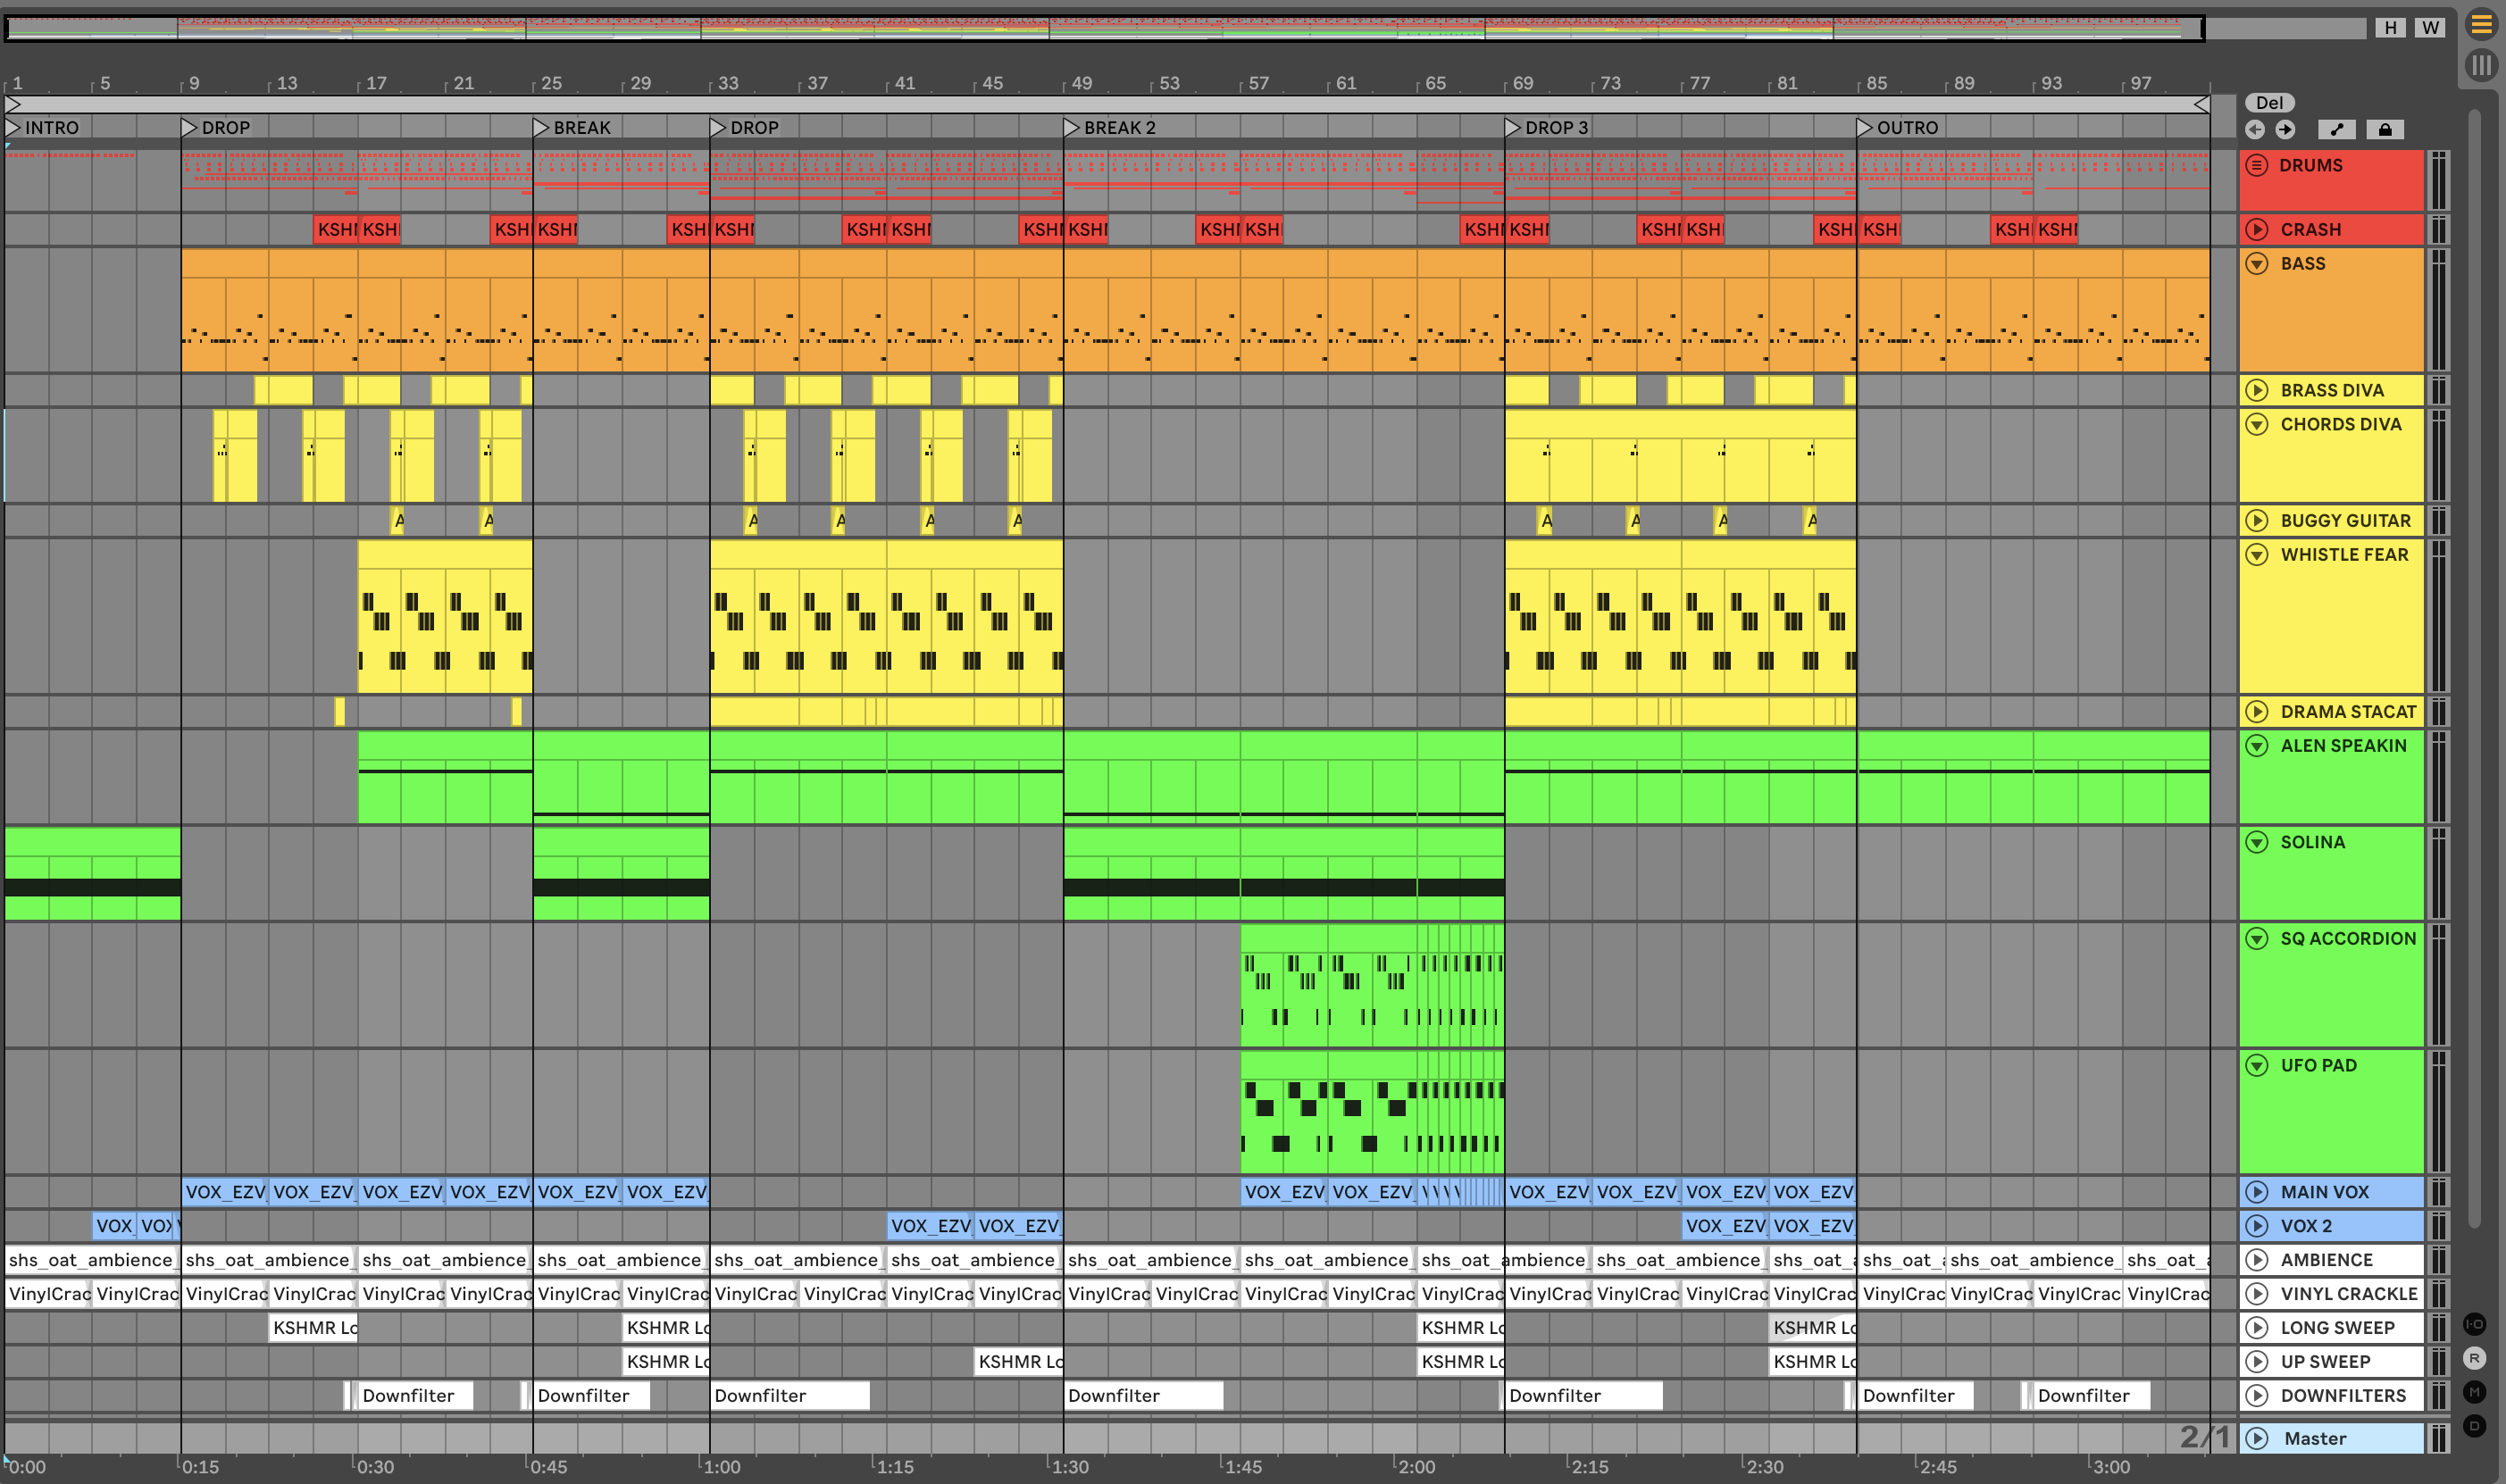Click the Master track unfold icon
This screenshot has height=1484, width=2506.
[x=2257, y=1438]
